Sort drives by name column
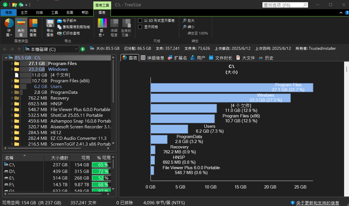 pos(23,158)
